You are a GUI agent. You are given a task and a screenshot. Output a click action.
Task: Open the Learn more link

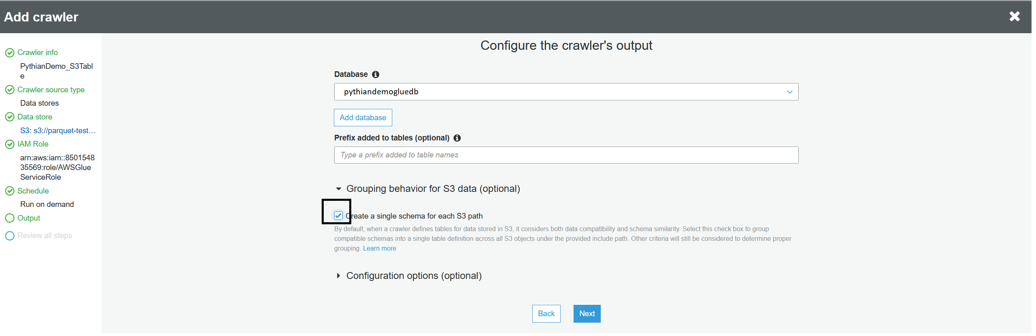tap(379, 249)
